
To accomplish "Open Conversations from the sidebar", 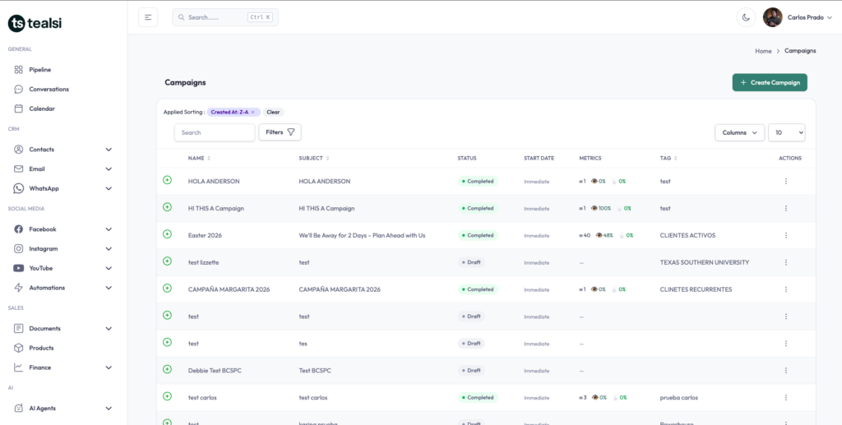I will point(49,89).
